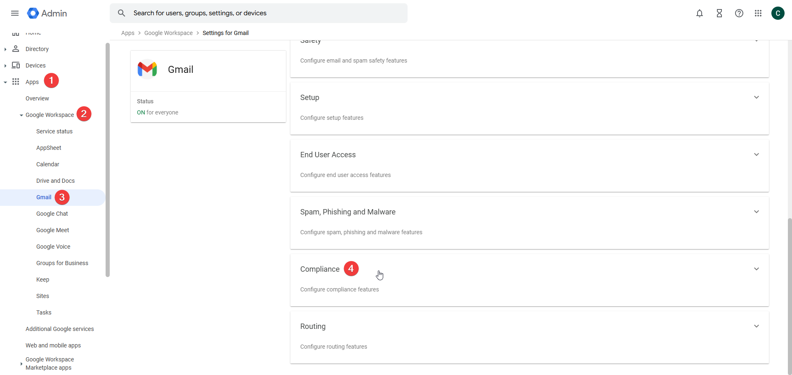Click the Google Workspace breadcrumb link
Image resolution: width=792 pixels, height=375 pixels.
(168, 33)
